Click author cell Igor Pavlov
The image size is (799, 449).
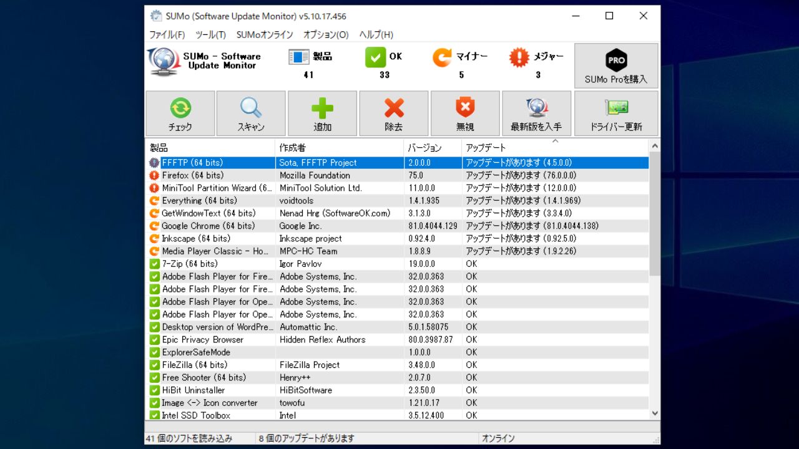[301, 264]
